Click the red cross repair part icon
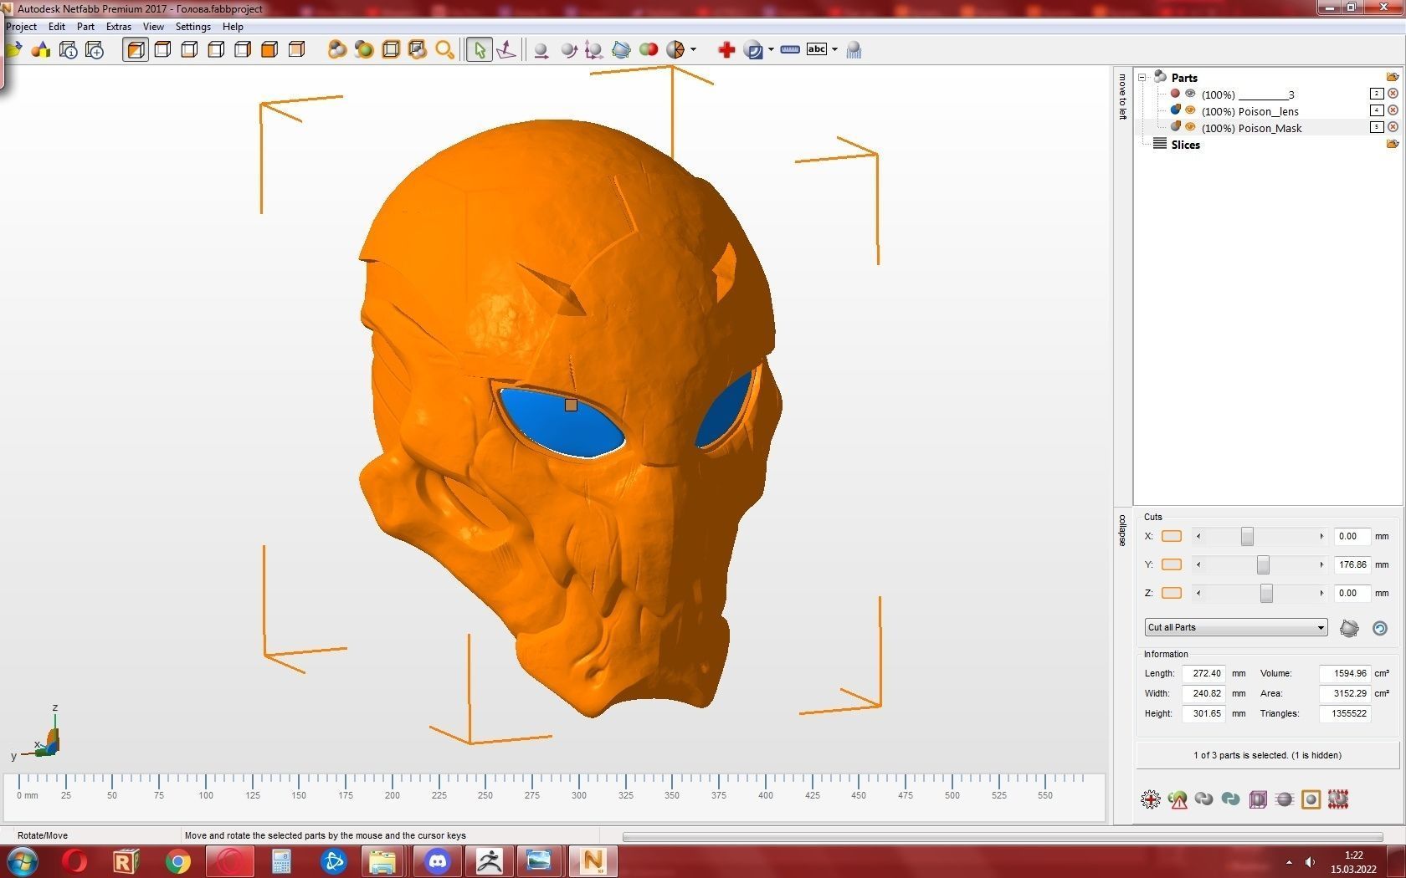Screen dimensions: 1406x878 (726, 50)
